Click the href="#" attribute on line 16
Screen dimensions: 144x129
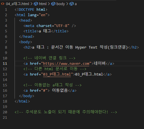39,91
